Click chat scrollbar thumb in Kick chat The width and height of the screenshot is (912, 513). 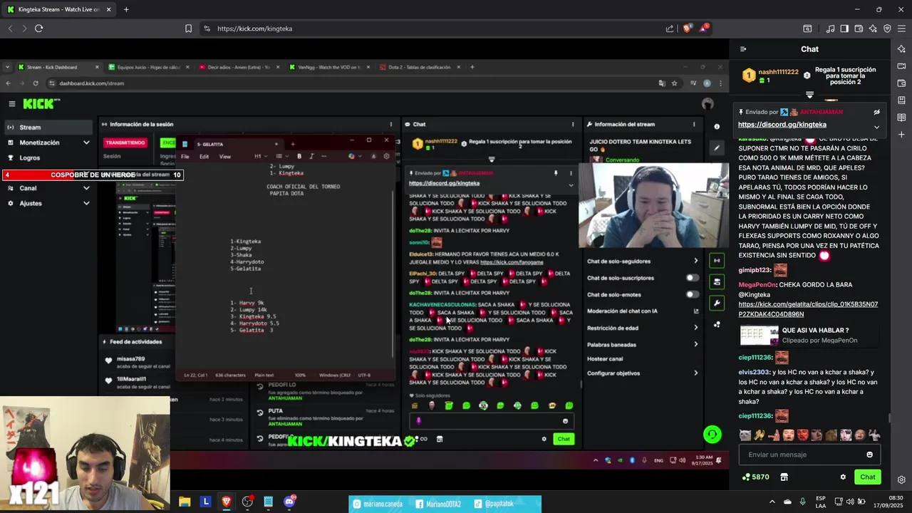pyautogui.click(x=888, y=418)
